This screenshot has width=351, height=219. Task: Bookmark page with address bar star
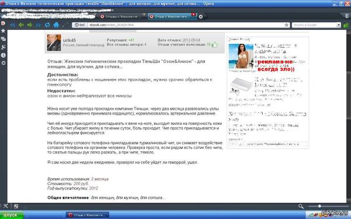[287, 25]
